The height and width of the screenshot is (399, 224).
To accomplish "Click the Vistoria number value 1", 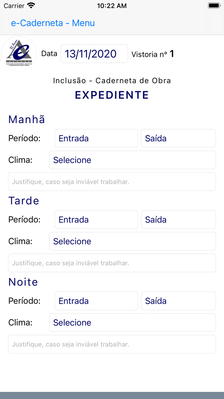I will click(x=172, y=54).
